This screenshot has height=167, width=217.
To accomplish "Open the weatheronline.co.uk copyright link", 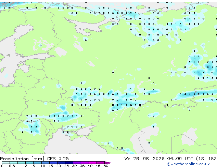I will [x=188, y=164].
